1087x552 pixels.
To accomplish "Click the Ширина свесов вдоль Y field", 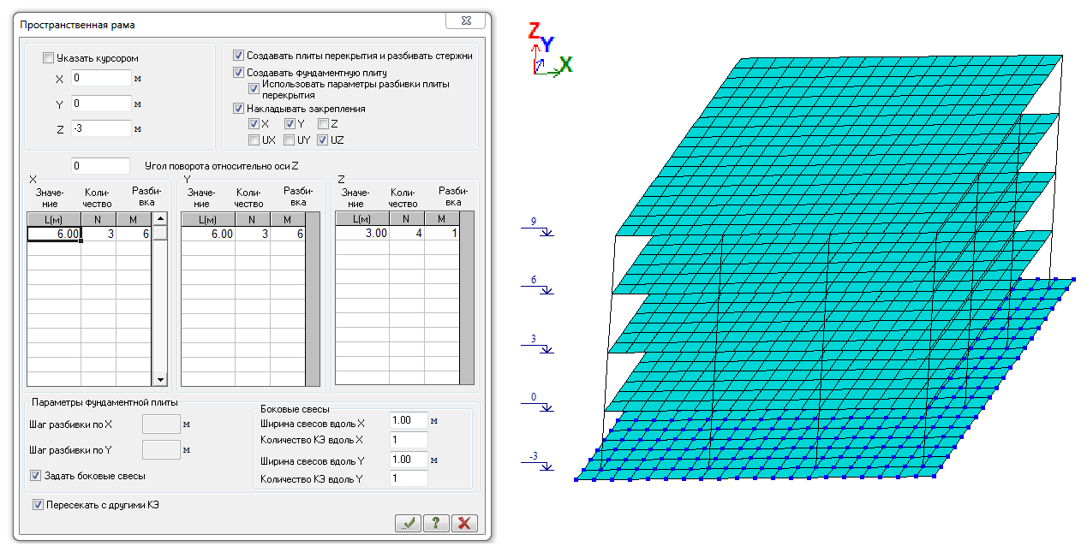I will (408, 460).
